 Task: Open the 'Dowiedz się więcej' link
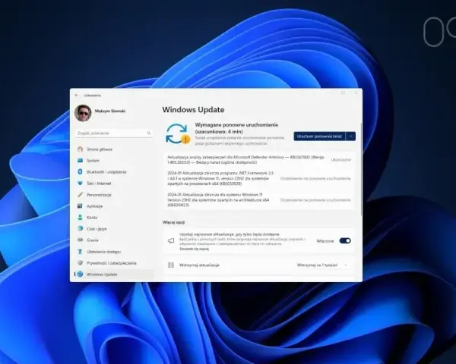pyautogui.click(x=194, y=249)
